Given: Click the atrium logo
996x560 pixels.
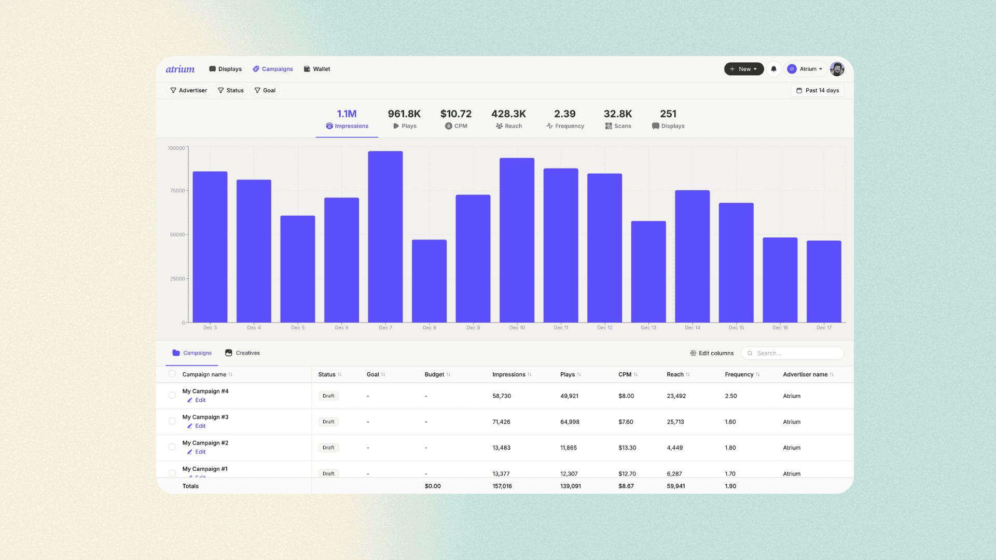Looking at the screenshot, I should coord(180,69).
